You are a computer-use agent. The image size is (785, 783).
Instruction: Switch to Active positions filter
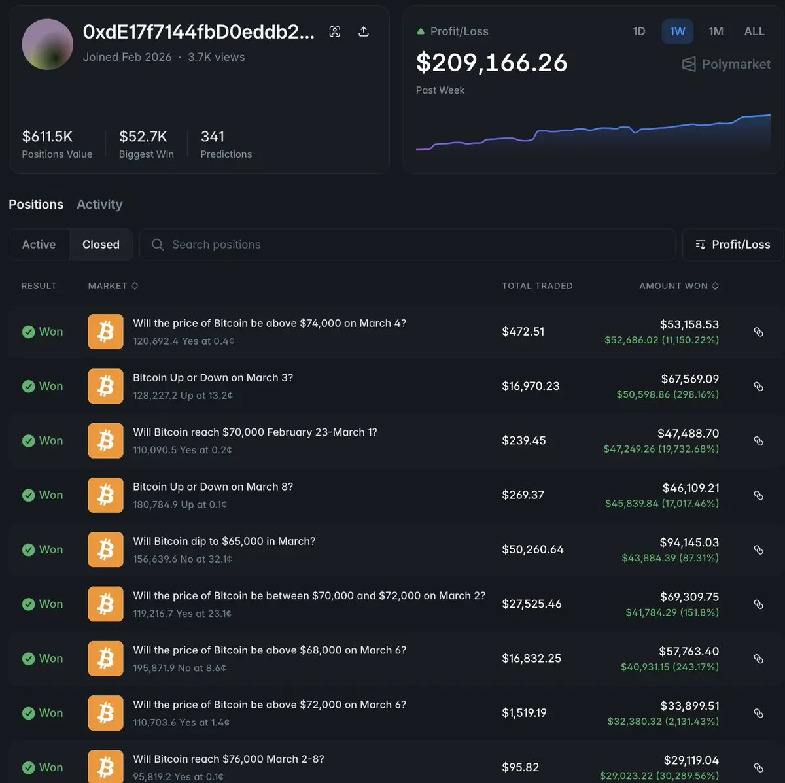(x=39, y=245)
